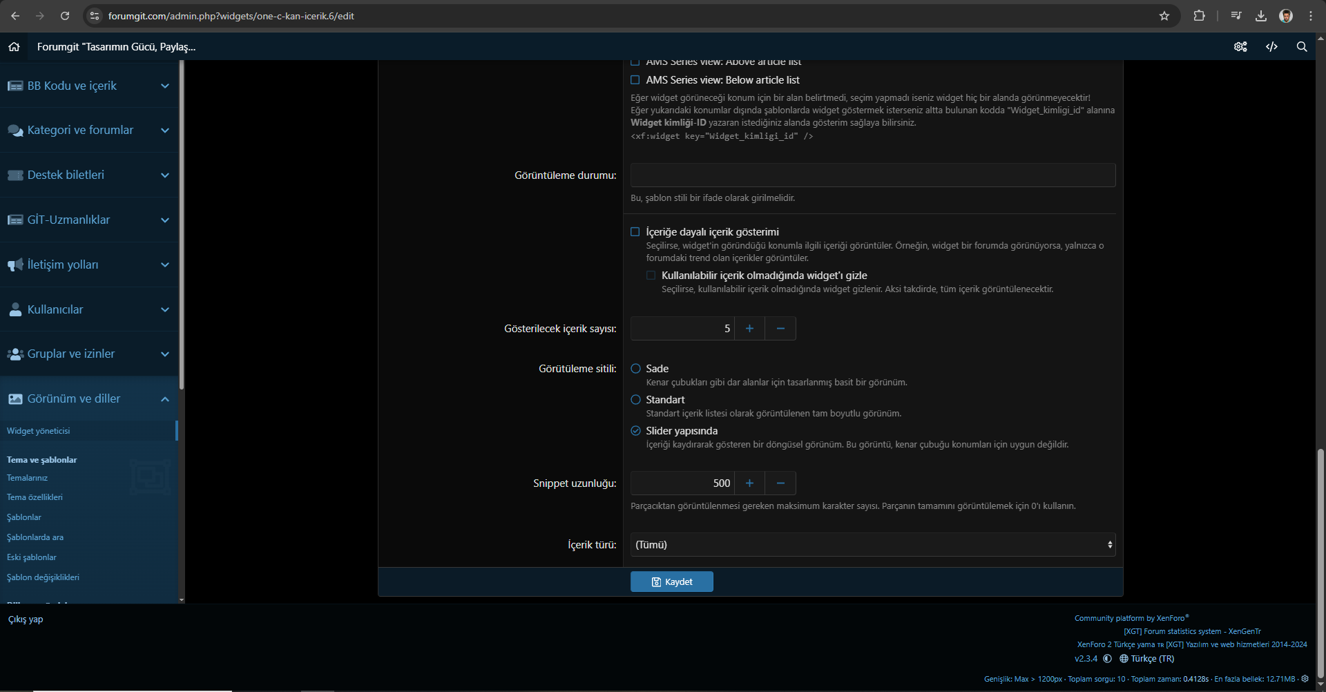Enable AMS Series view: Below article list

[x=635, y=80]
